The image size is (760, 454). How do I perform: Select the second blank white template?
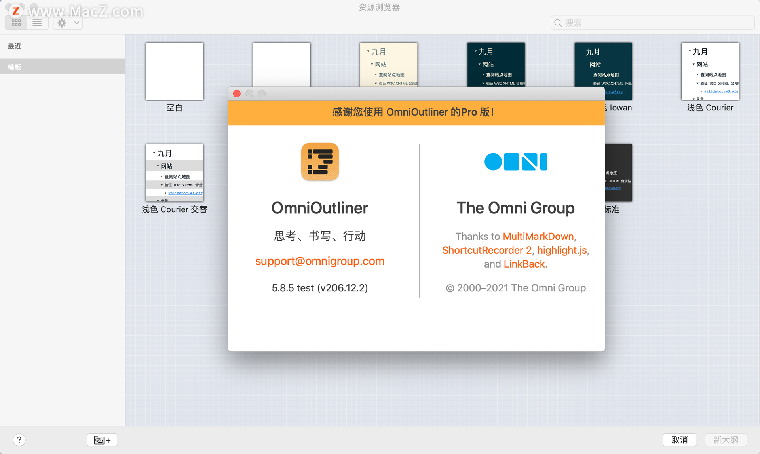coord(281,64)
